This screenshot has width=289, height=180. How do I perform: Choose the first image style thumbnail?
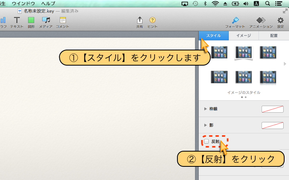coord(219,52)
